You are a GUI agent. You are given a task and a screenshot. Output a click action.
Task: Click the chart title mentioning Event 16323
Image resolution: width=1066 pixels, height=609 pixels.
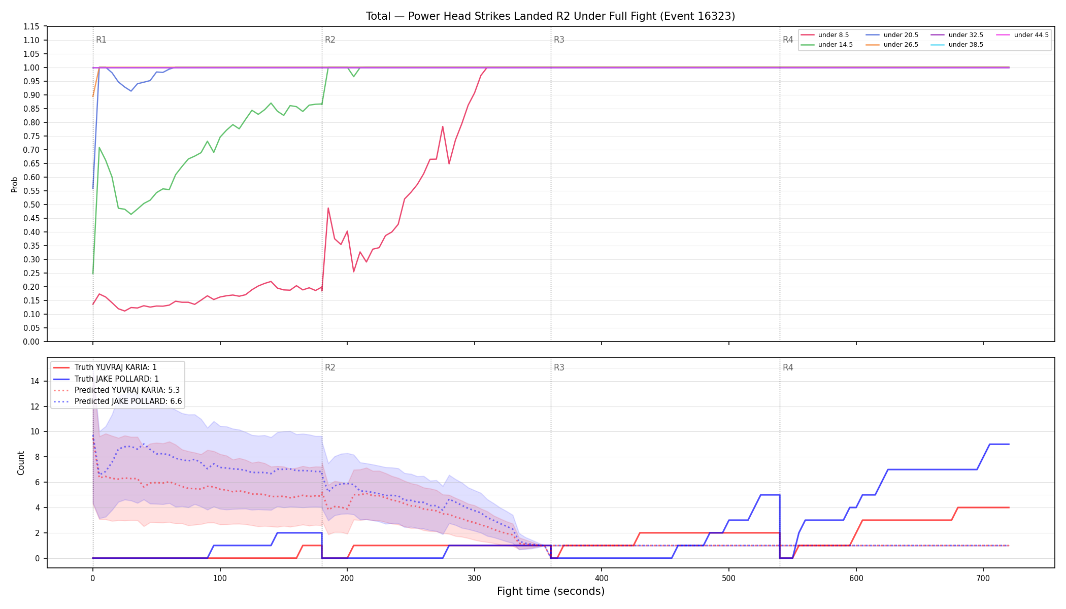click(550, 16)
